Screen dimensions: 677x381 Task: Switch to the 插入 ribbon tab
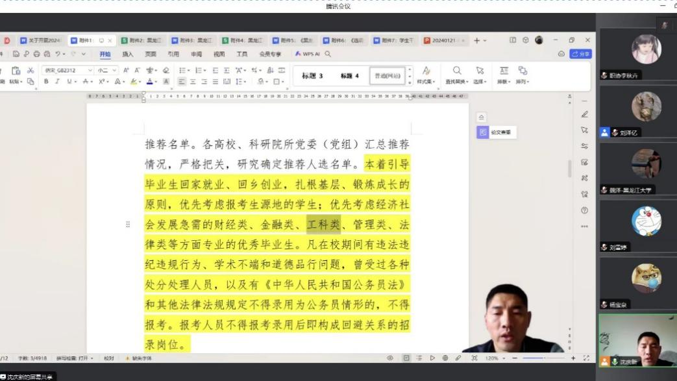128,55
